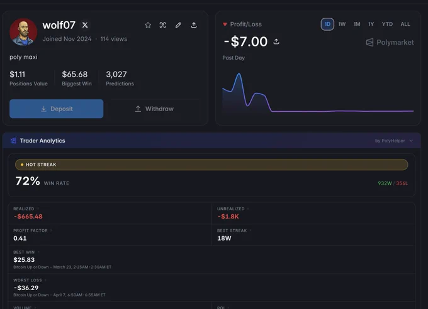Click the Trader Analytics header title
The height and width of the screenshot is (309, 428).
(x=43, y=141)
